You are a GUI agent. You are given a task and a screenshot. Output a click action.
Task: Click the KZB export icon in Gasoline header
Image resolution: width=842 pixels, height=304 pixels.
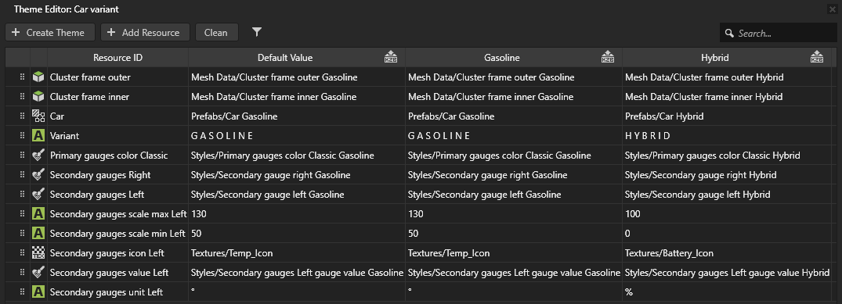(608, 57)
